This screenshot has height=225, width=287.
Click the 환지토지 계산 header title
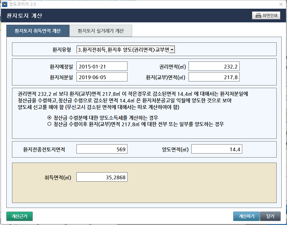[24, 16]
